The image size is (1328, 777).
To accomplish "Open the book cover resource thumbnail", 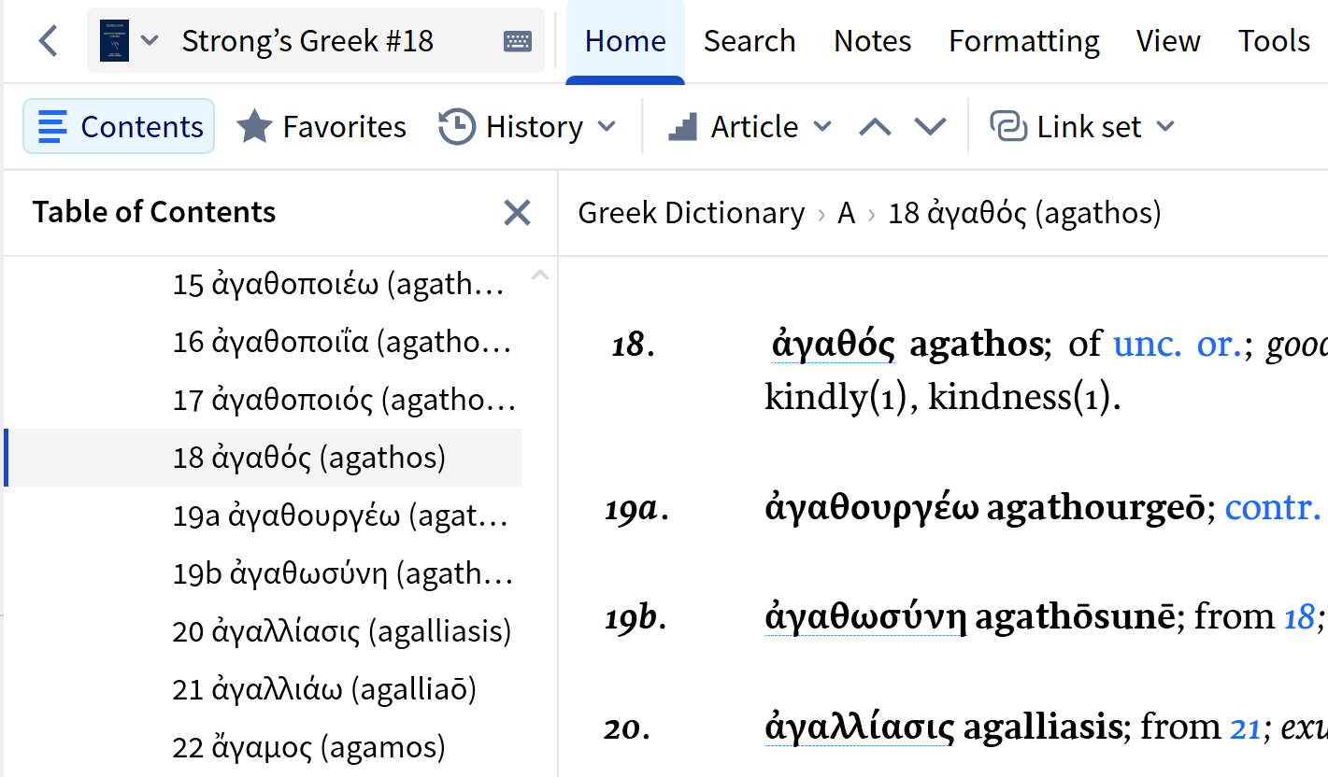I will pyautogui.click(x=114, y=41).
